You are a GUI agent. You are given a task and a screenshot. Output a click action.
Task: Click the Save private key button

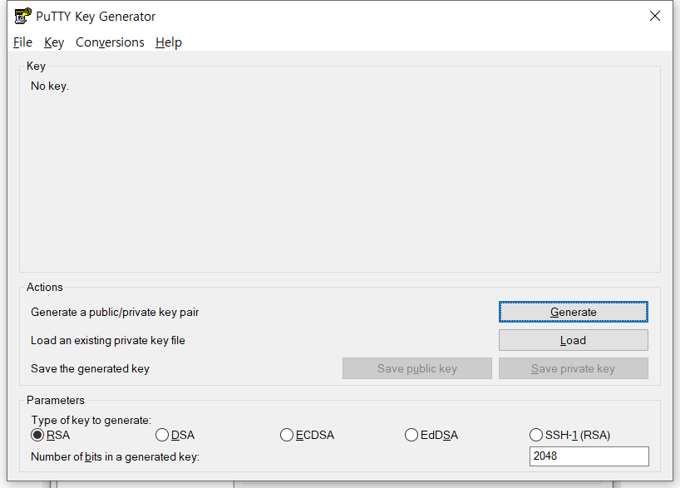(574, 368)
